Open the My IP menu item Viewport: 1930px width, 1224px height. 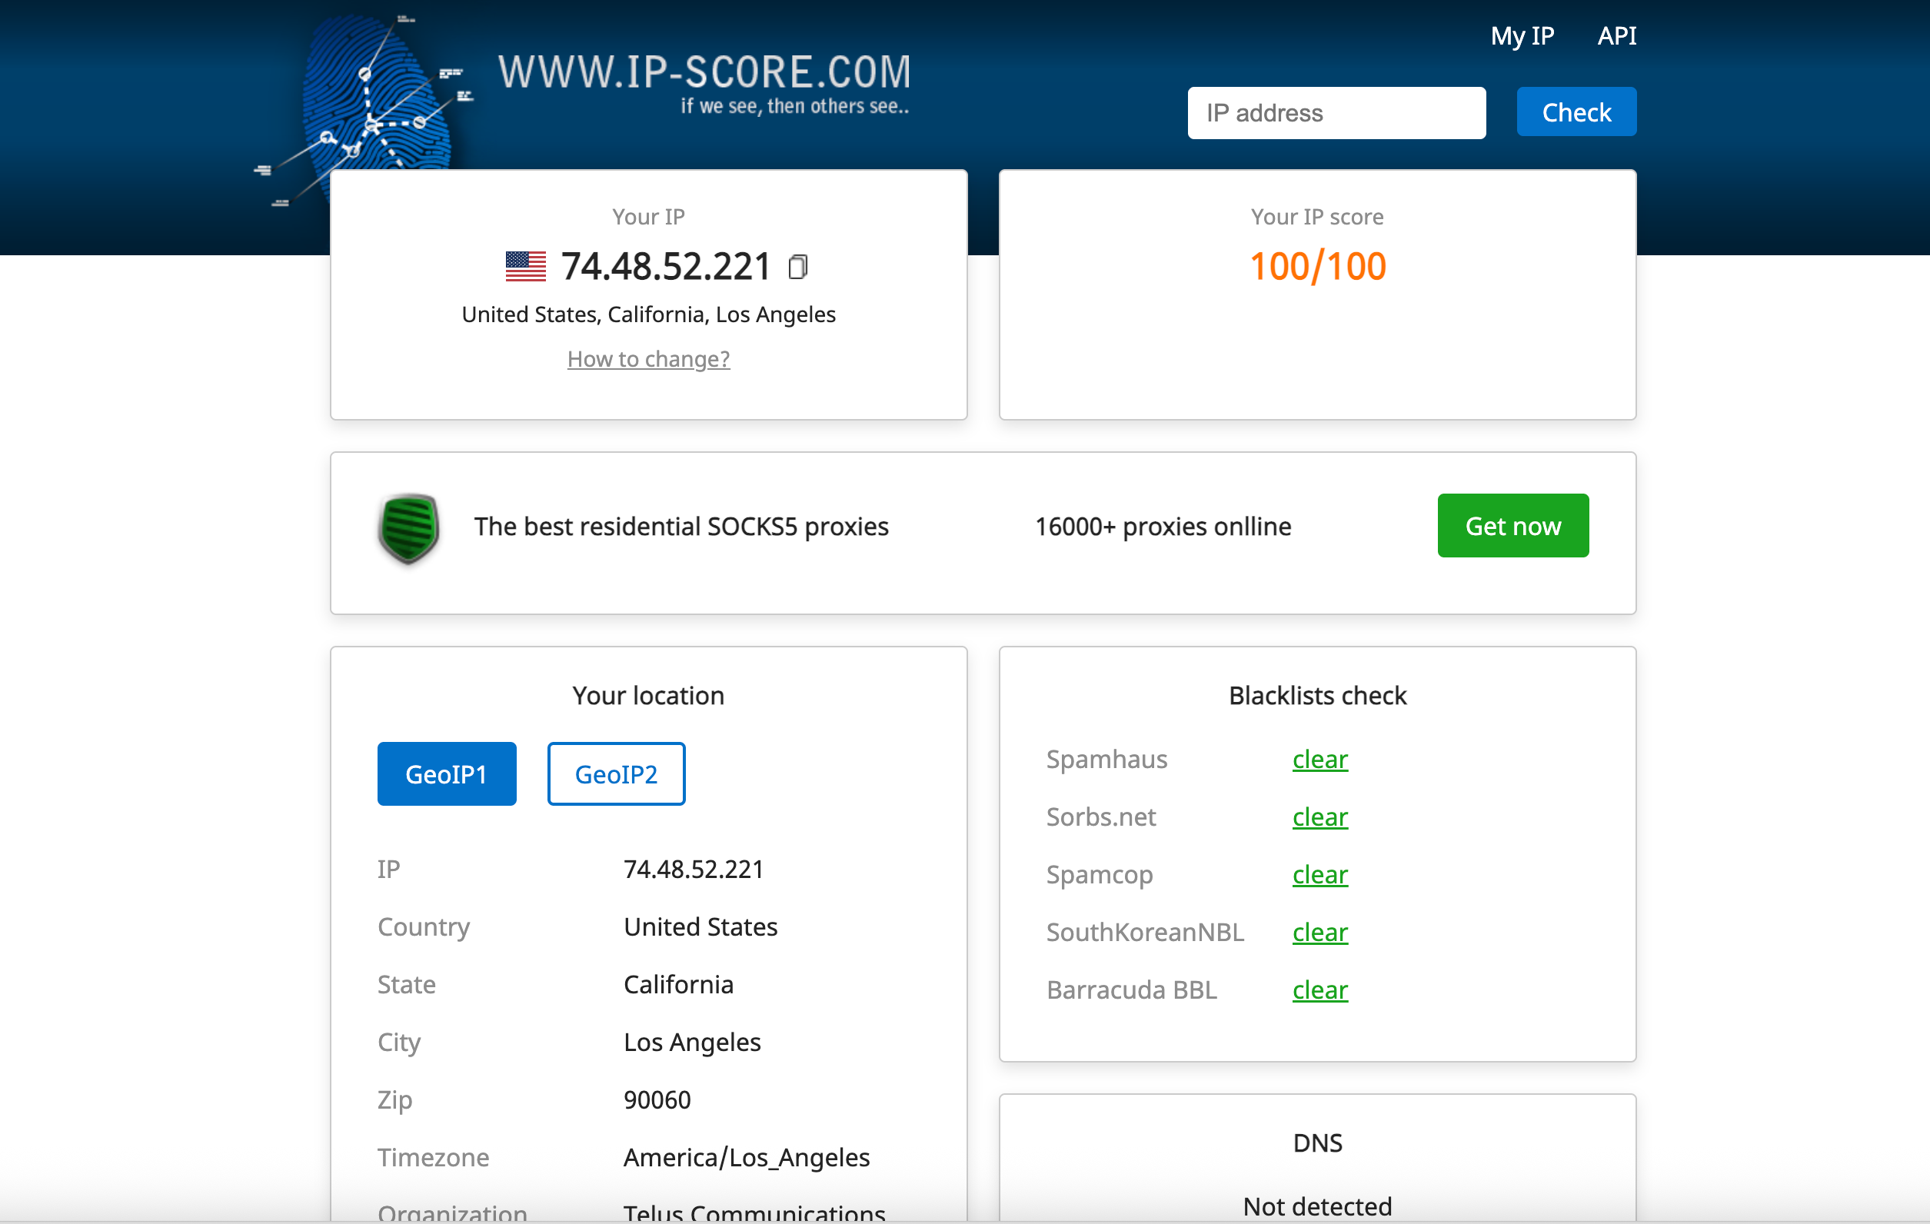coord(1522,36)
